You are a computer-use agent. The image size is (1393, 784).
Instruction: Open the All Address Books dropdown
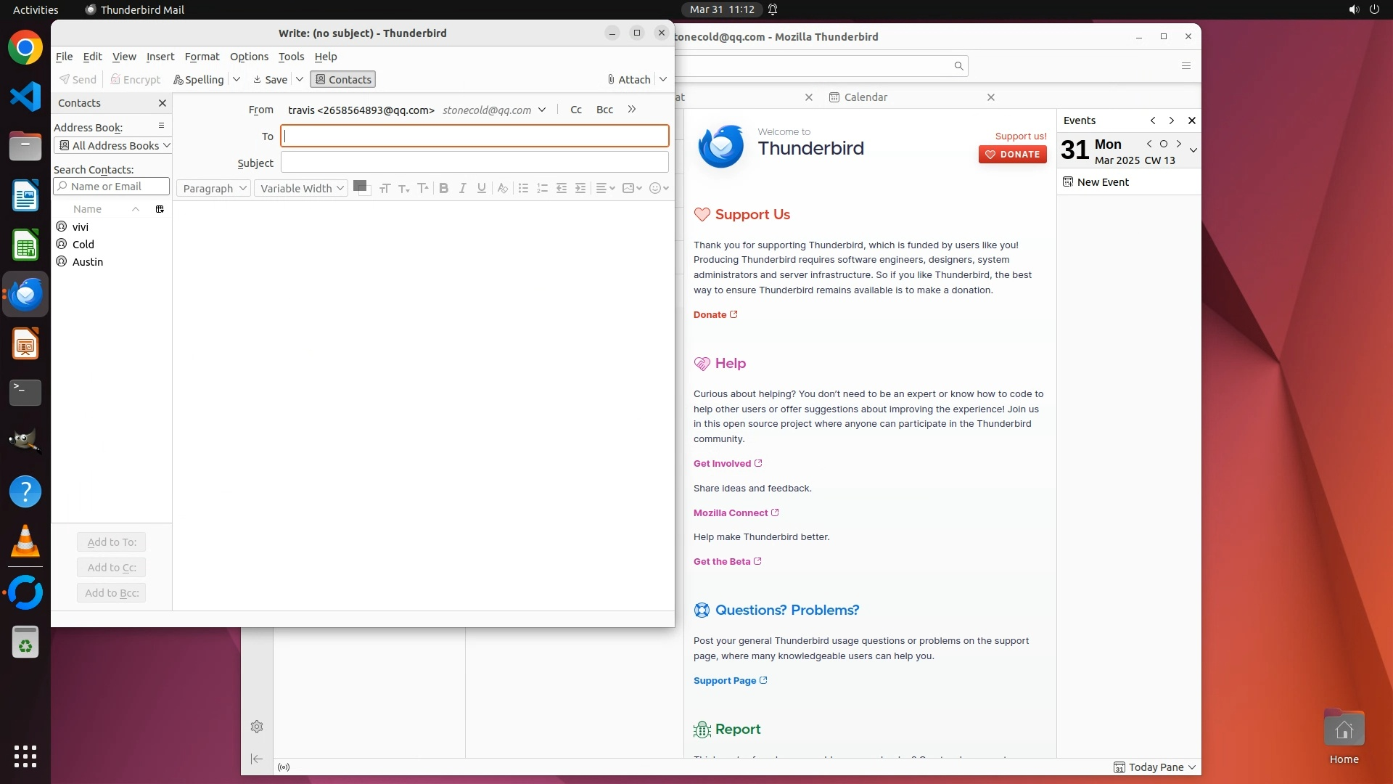(x=113, y=145)
